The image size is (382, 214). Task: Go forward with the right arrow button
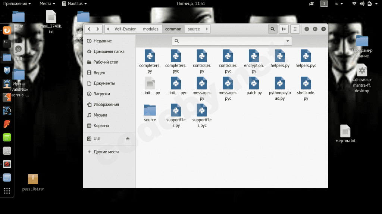98,29
